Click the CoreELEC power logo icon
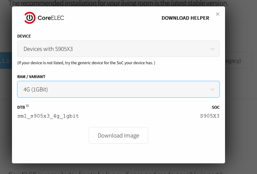The image size is (257, 174). coord(30,18)
